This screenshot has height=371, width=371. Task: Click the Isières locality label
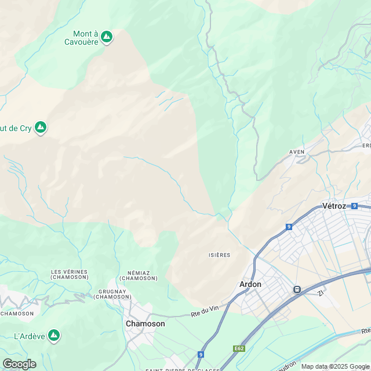pyautogui.click(x=219, y=255)
